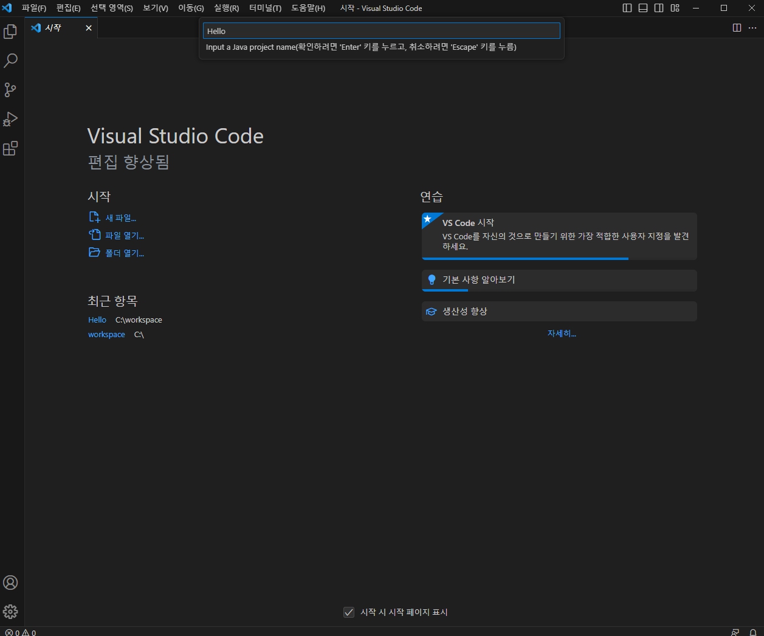This screenshot has height=636, width=764.
Task: Click the 폴더 열기... link
Action: [125, 253]
